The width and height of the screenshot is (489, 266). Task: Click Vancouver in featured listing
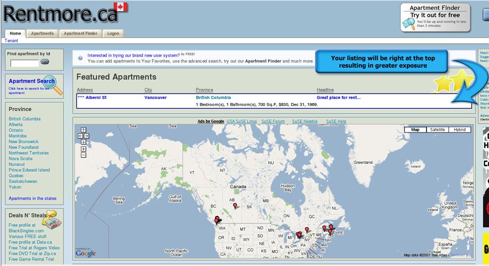click(x=155, y=97)
